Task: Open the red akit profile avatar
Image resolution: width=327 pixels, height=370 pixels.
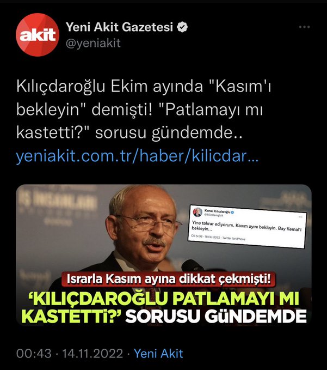Action: click(x=38, y=35)
